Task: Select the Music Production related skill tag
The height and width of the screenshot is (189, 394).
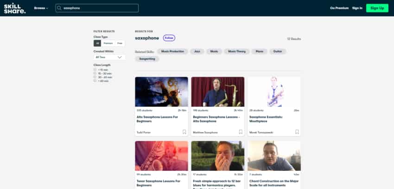Action: pos(172,51)
